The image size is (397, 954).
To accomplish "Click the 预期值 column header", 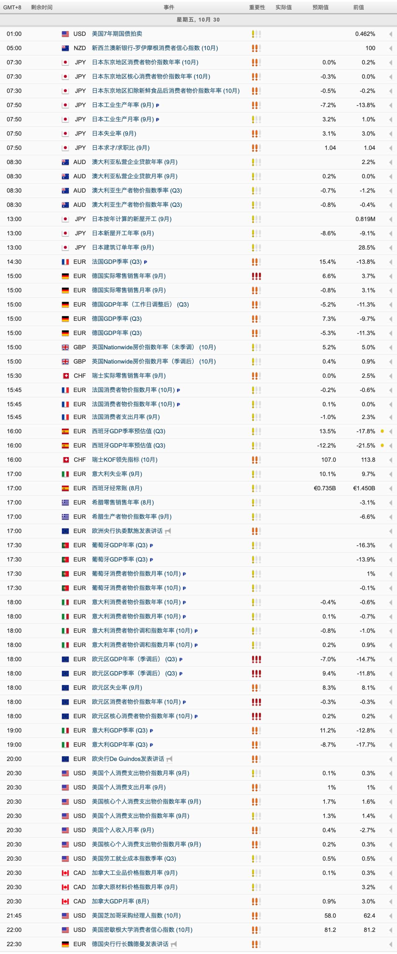I will coord(321,7).
